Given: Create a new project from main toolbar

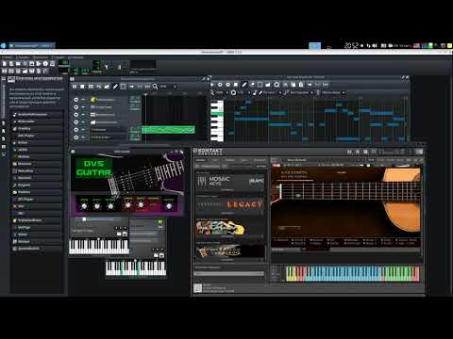Looking at the screenshot, I should click(5, 64).
